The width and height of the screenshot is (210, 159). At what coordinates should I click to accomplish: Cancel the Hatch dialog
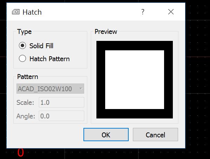pos(155,135)
